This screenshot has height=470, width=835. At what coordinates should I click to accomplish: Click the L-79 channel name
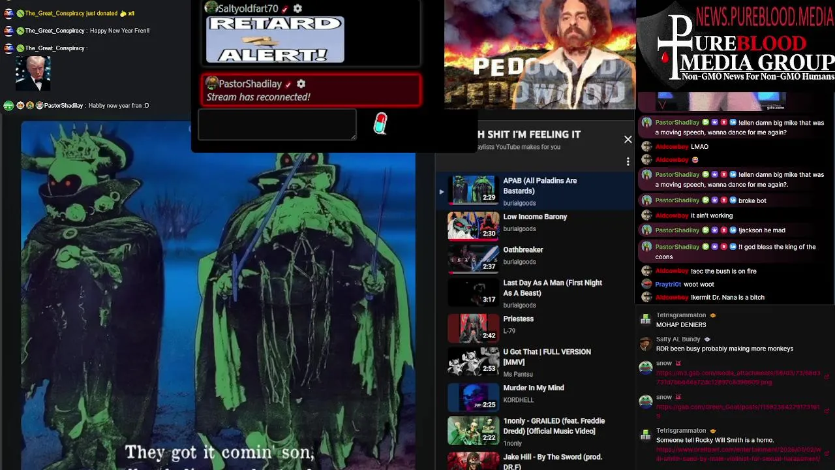click(x=509, y=331)
